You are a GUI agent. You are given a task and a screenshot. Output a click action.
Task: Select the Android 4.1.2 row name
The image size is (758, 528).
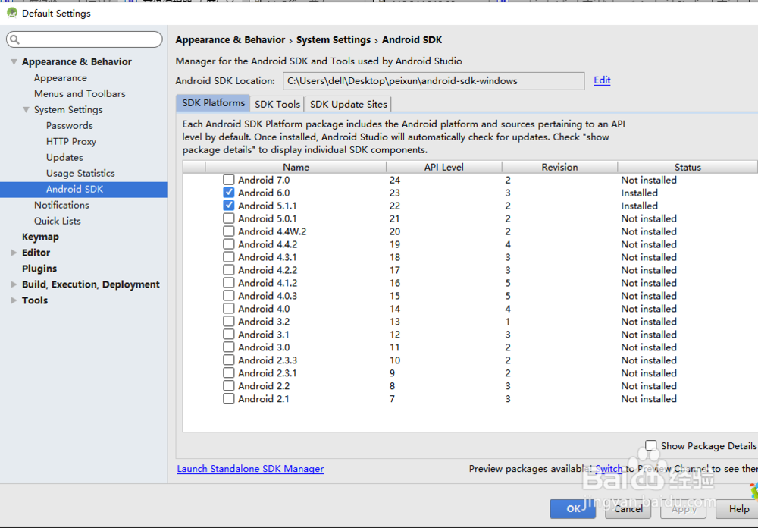tap(268, 283)
